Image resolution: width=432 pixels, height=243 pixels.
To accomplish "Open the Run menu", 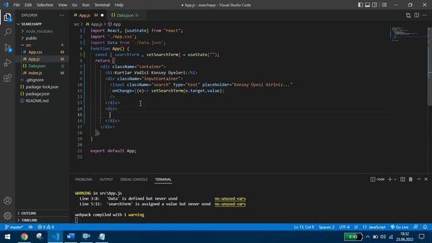I will (86, 5).
